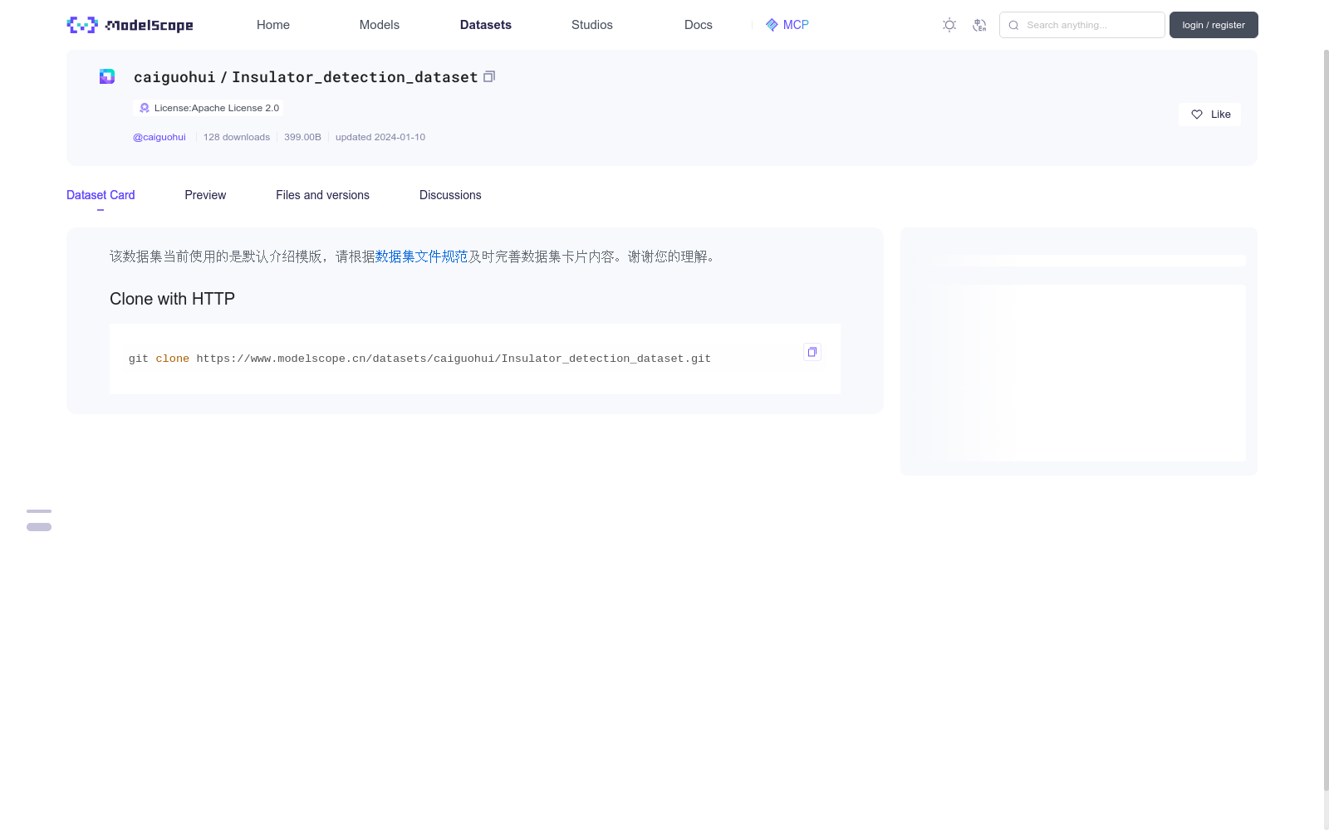Open Files and versions tab
This screenshot has width=1329, height=830.
(322, 195)
